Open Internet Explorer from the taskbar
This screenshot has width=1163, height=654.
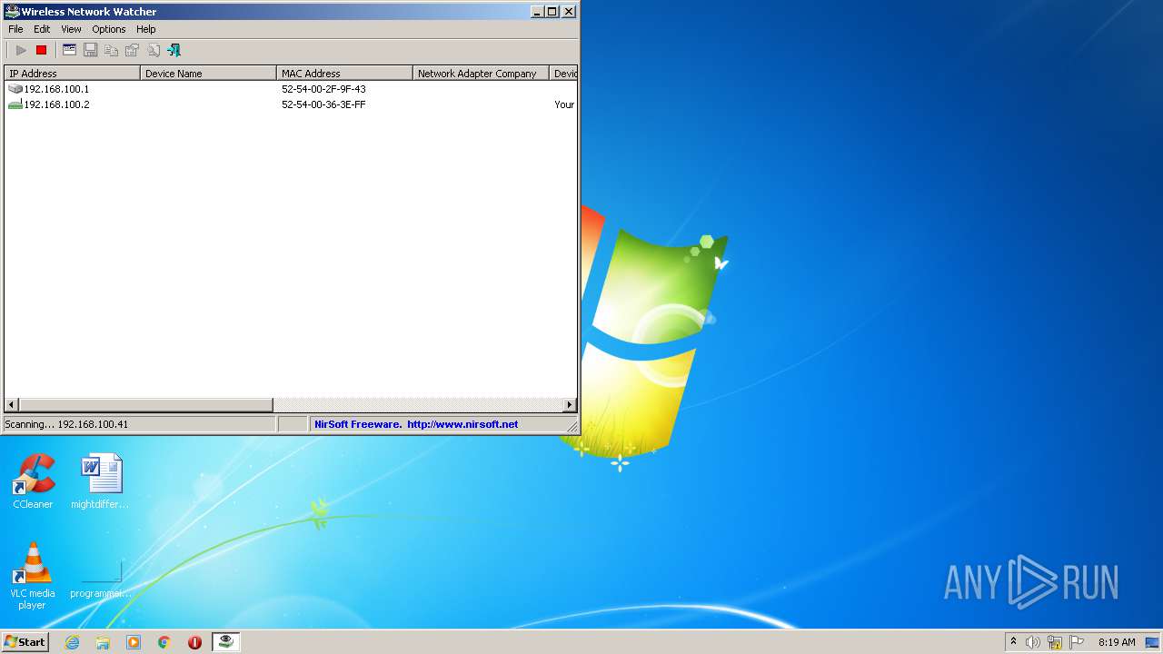pyautogui.click(x=72, y=642)
